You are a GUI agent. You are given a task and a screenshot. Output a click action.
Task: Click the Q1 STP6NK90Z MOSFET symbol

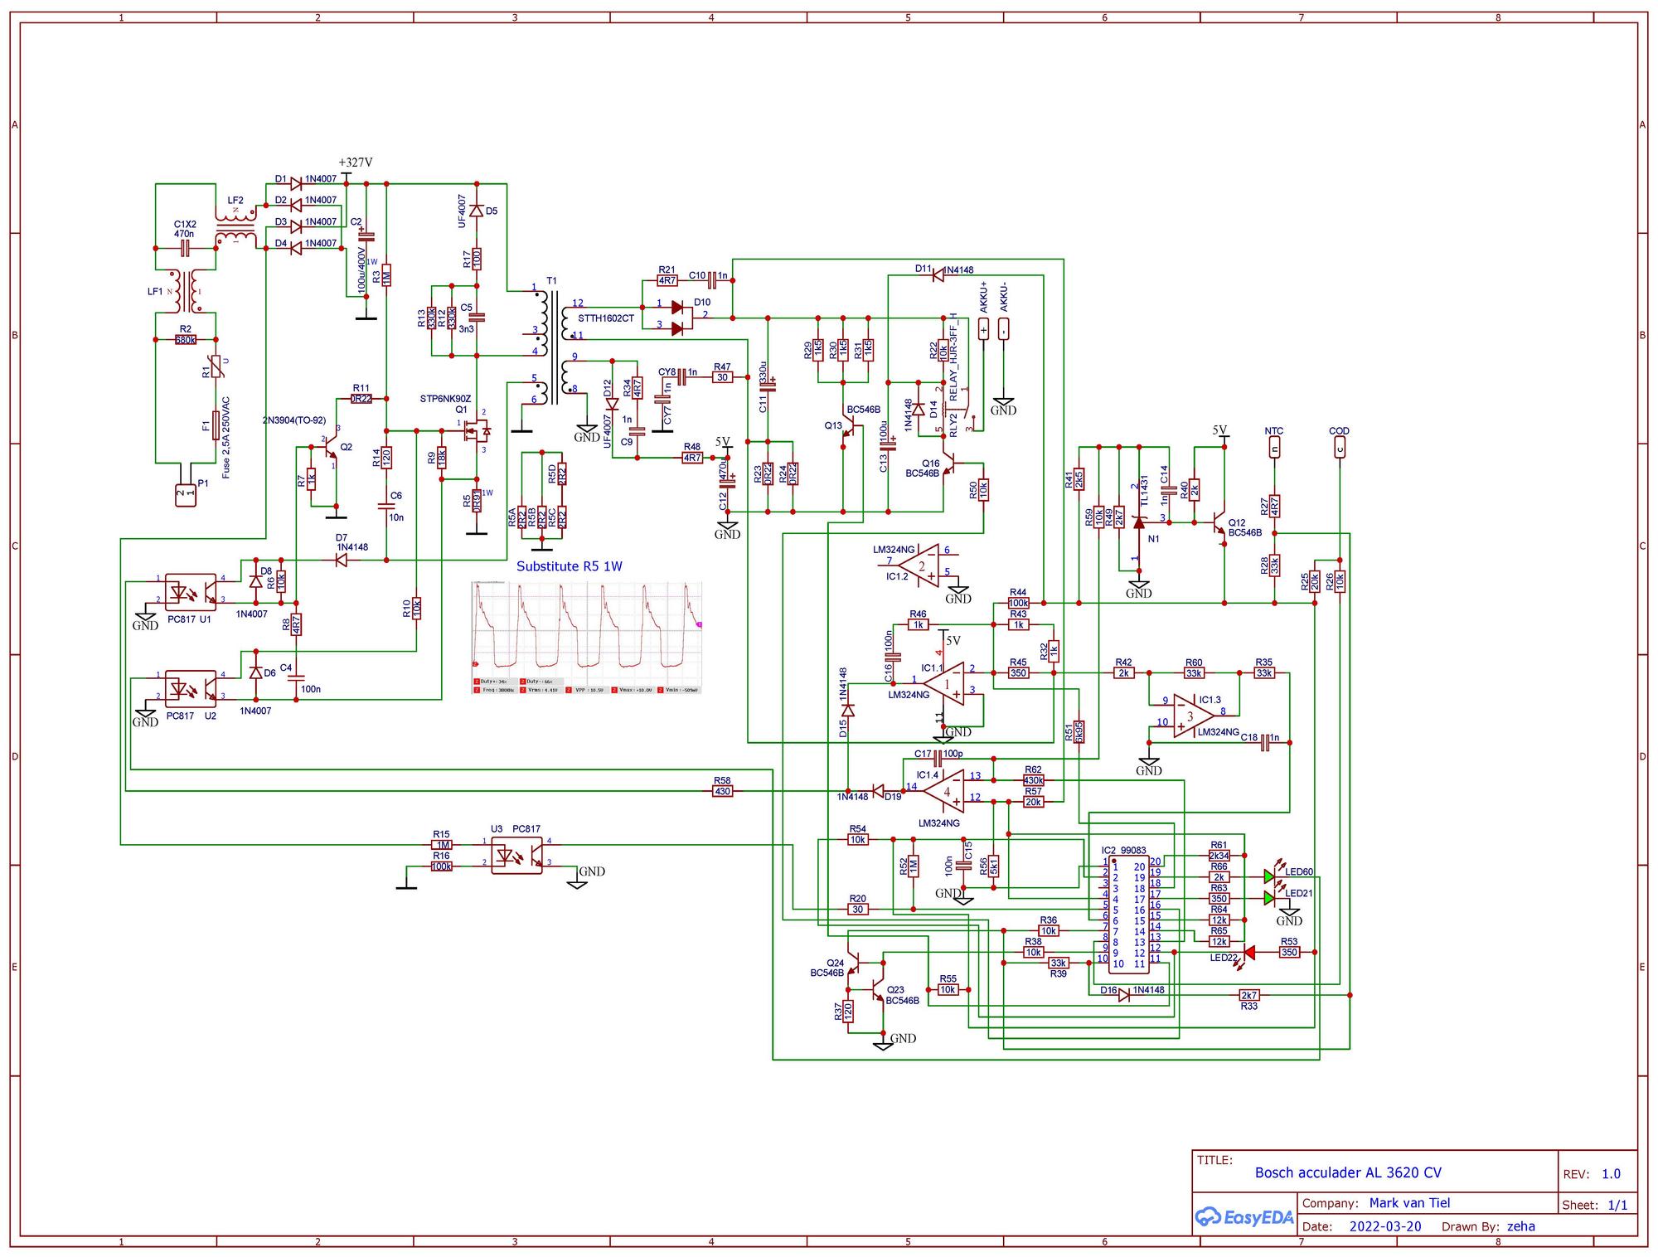click(476, 430)
